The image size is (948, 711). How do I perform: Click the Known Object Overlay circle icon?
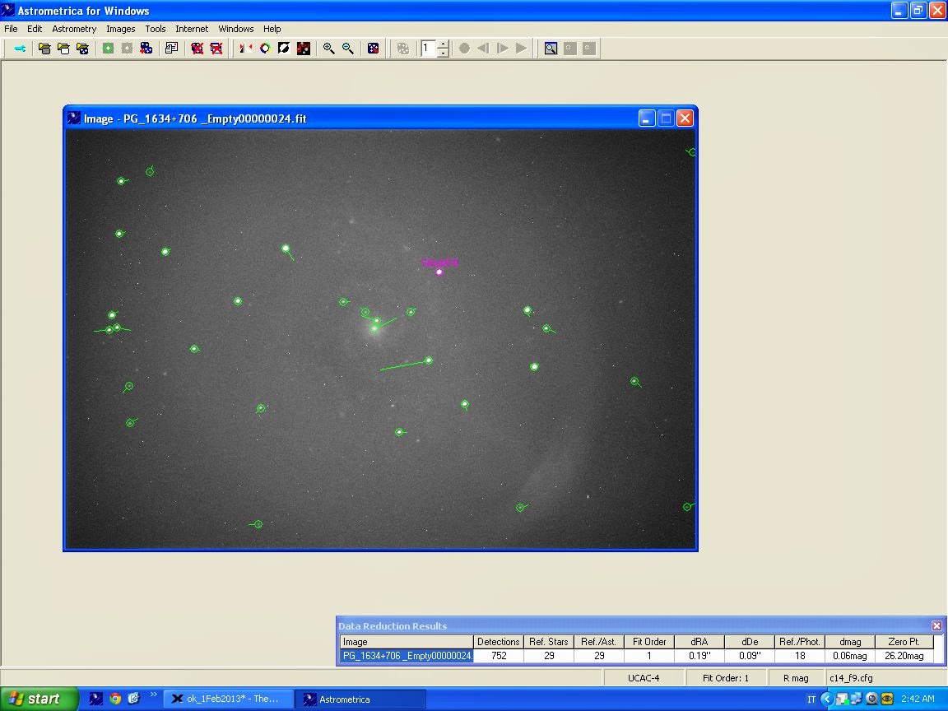(x=265, y=49)
